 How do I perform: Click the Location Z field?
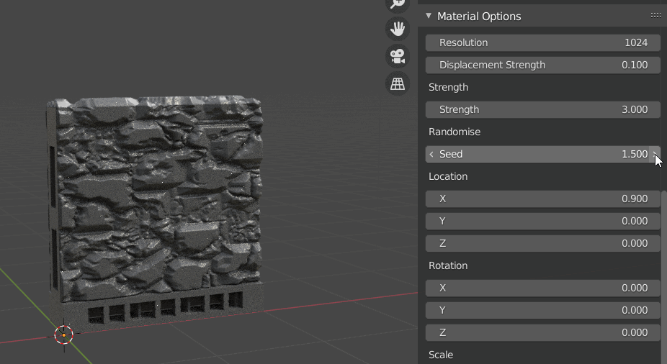tap(543, 243)
